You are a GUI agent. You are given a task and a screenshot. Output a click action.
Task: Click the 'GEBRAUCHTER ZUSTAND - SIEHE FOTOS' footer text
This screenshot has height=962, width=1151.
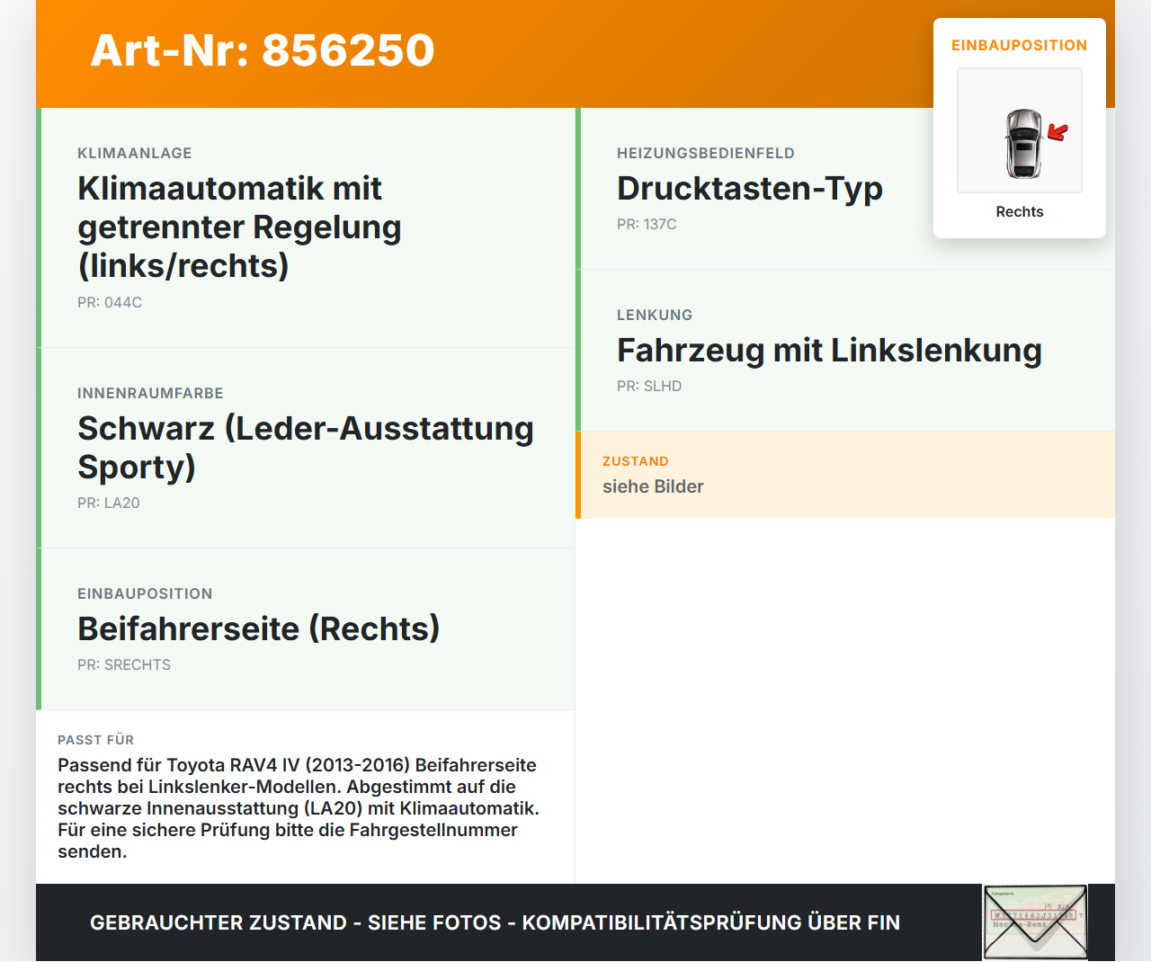(495, 922)
